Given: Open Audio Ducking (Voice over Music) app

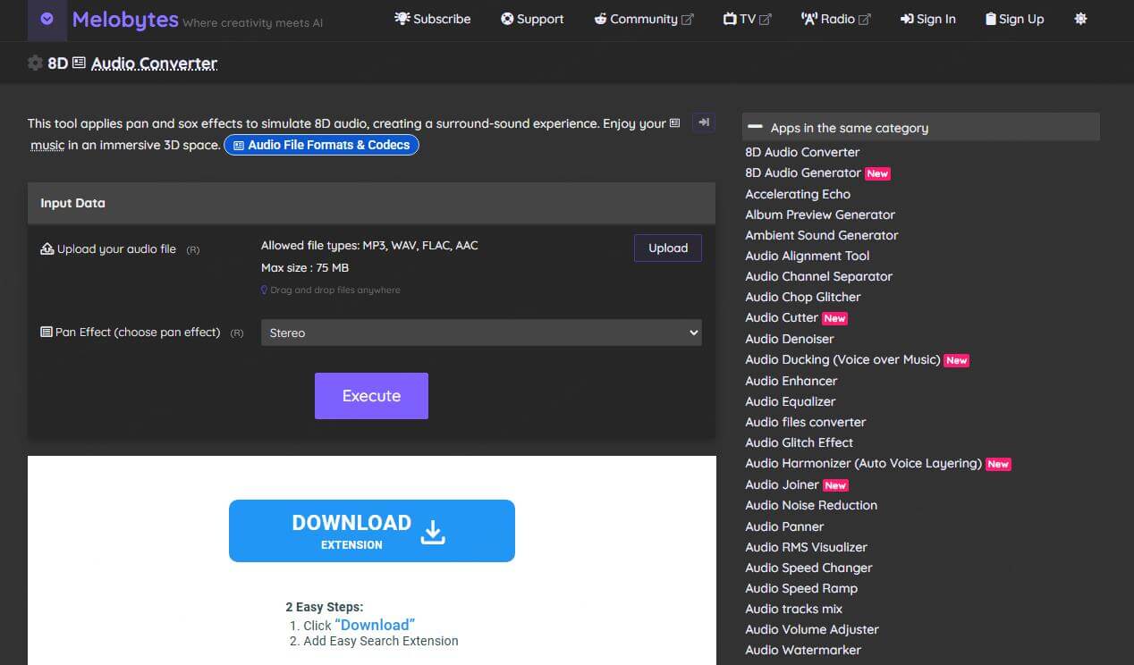Looking at the screenshot, I should point(842,359).
